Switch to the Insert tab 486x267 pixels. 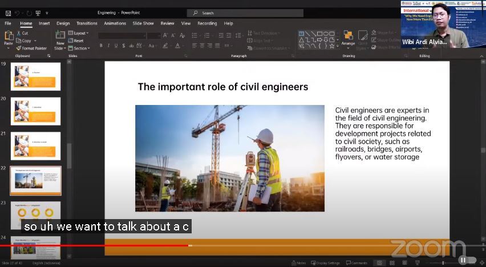44,23
